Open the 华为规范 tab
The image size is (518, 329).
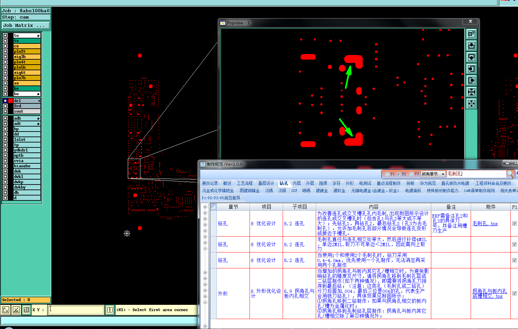pos(428,183)
